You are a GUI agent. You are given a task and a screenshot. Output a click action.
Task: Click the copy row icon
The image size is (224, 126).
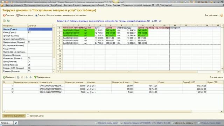pyautogui.click(x=18, y=77)
